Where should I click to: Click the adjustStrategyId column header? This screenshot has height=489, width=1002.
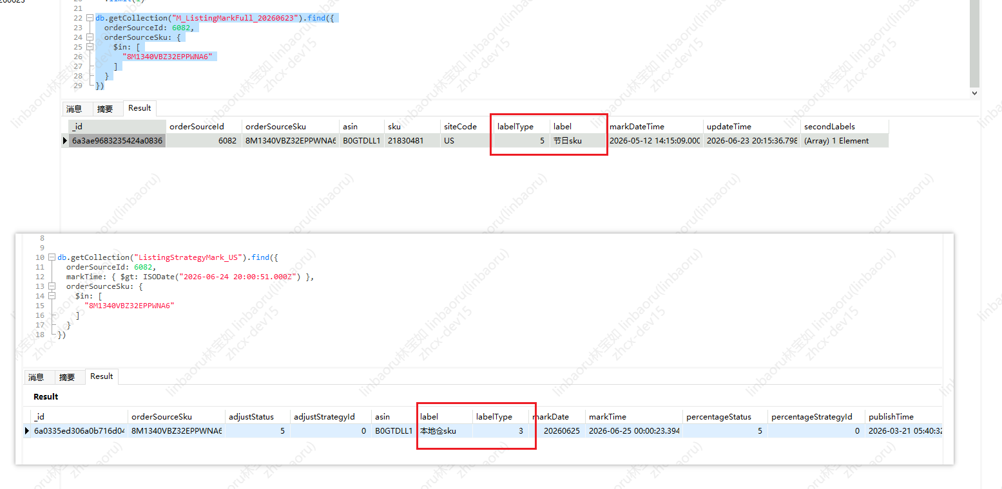click(331, 417)
